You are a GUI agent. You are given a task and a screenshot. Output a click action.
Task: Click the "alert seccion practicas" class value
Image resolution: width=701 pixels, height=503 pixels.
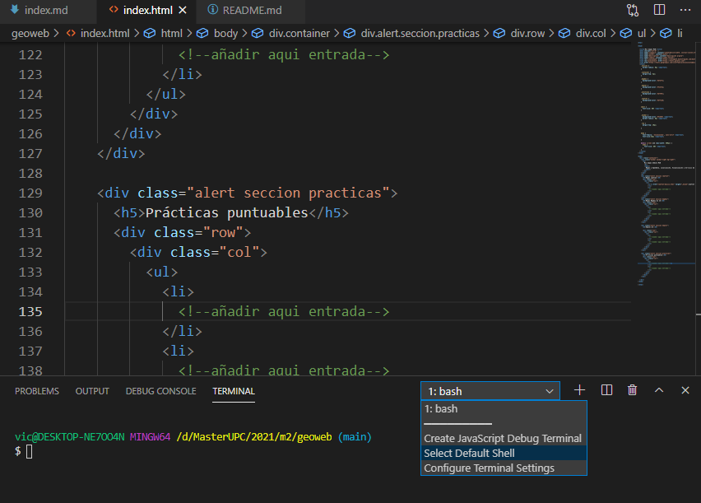288,193
